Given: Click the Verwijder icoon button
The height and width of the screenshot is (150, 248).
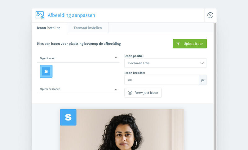Looking at the screenshot, I should (143, 93).
